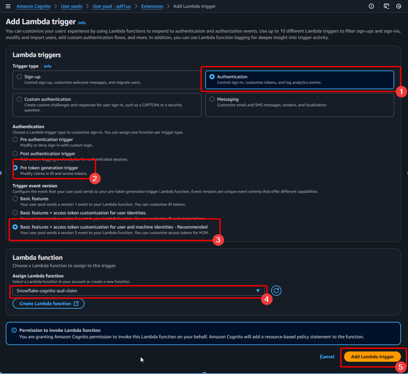
Task: Choose the Messaging trigger type
Action: [212, 99]
